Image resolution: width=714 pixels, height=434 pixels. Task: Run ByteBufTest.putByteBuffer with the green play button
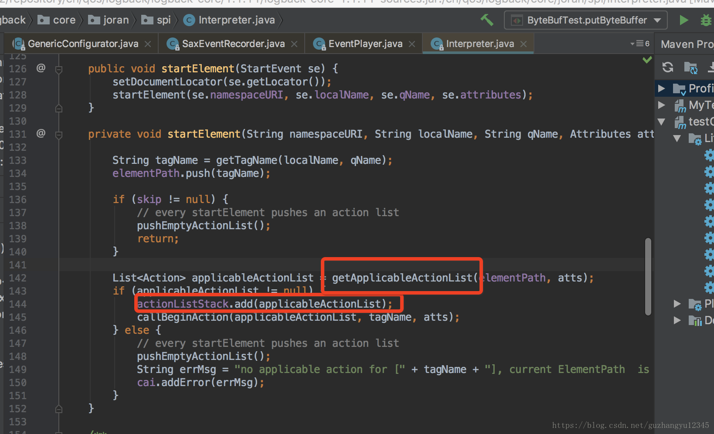683,20
